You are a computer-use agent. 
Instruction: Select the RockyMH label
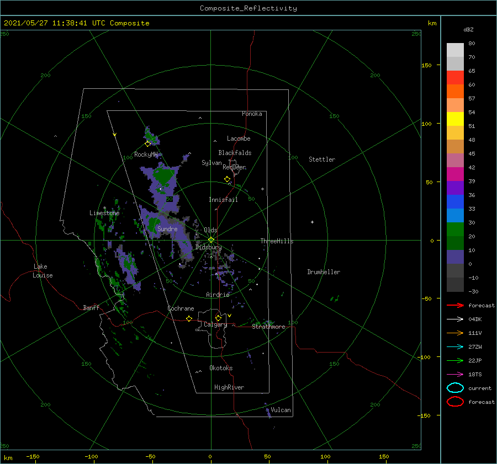pyautogui.click(x=146, y=154)
